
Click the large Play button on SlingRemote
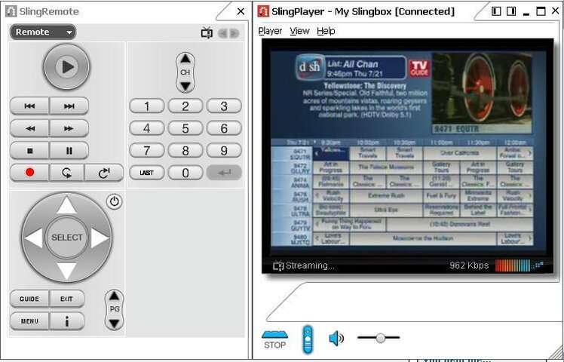pyautogui.click(x=66, y=67)
